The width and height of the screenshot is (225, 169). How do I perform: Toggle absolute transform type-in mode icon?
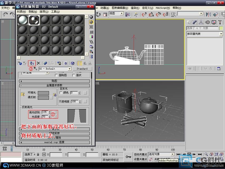44,154
